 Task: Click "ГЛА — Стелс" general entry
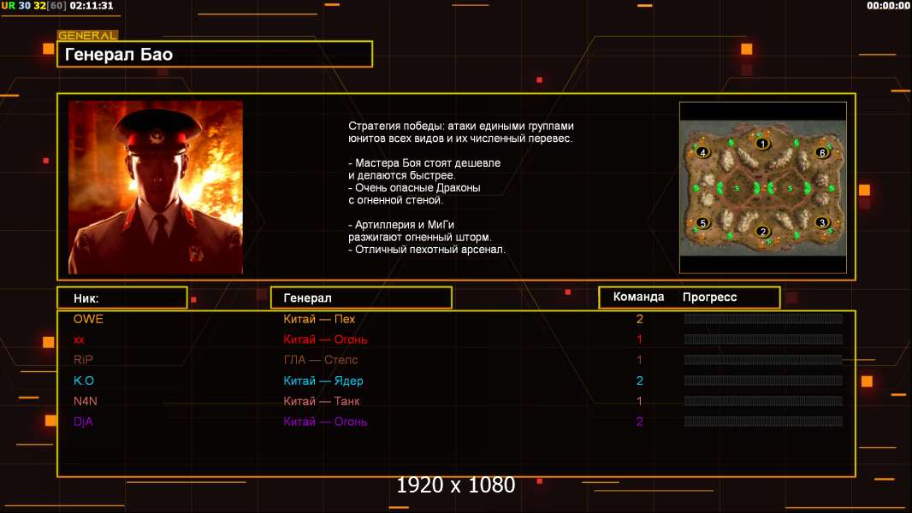tap(321, 360)
